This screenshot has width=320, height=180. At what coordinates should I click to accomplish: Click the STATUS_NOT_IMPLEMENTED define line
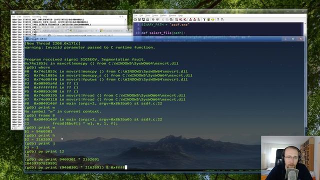point(48,19)
